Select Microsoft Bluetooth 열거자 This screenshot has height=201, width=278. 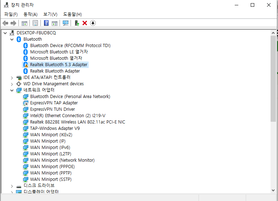[56, 58]
